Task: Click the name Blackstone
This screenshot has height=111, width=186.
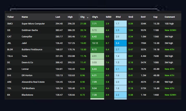Action: 27,95
